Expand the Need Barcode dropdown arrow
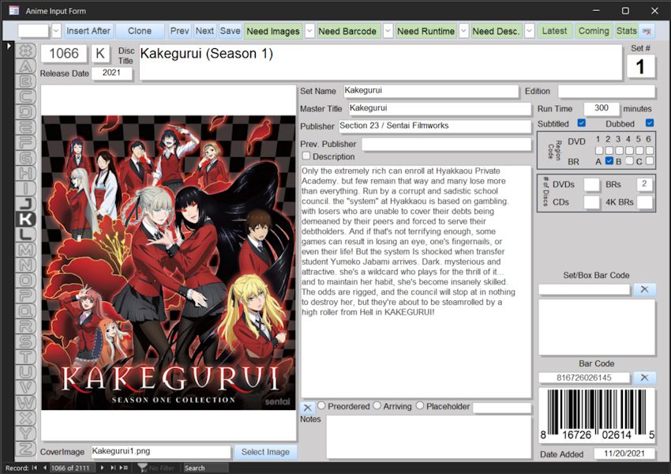Image resolution: width=671 pixels, height=474 pixels. click(x=388, y=31)
